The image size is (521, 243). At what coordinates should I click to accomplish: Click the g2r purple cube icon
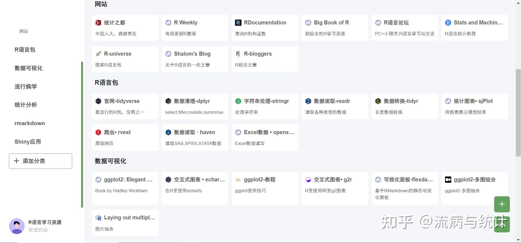tap(308, 180)
